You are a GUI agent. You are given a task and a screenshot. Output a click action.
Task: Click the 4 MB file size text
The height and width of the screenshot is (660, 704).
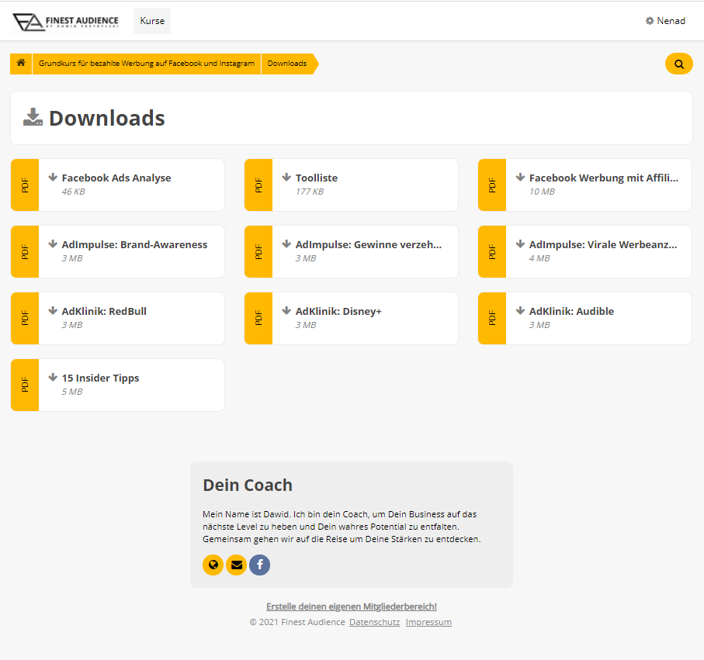tap(539, 258)
